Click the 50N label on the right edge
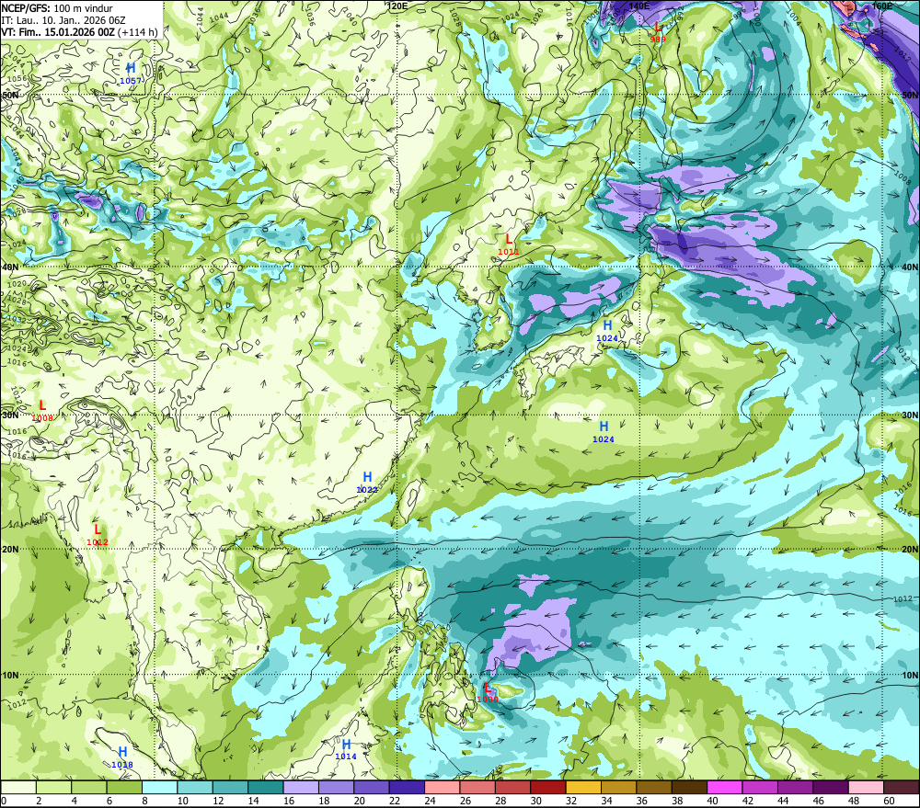Screen dimensions: 920x808 click(910, 95)
